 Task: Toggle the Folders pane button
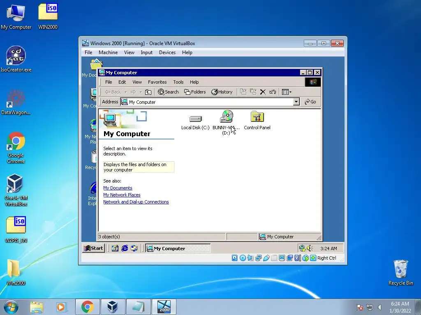[x=195, y=92]
